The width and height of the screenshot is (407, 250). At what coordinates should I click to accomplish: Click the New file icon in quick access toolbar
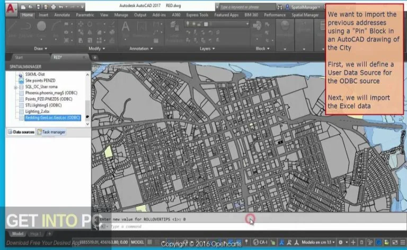tap(23, 7)
